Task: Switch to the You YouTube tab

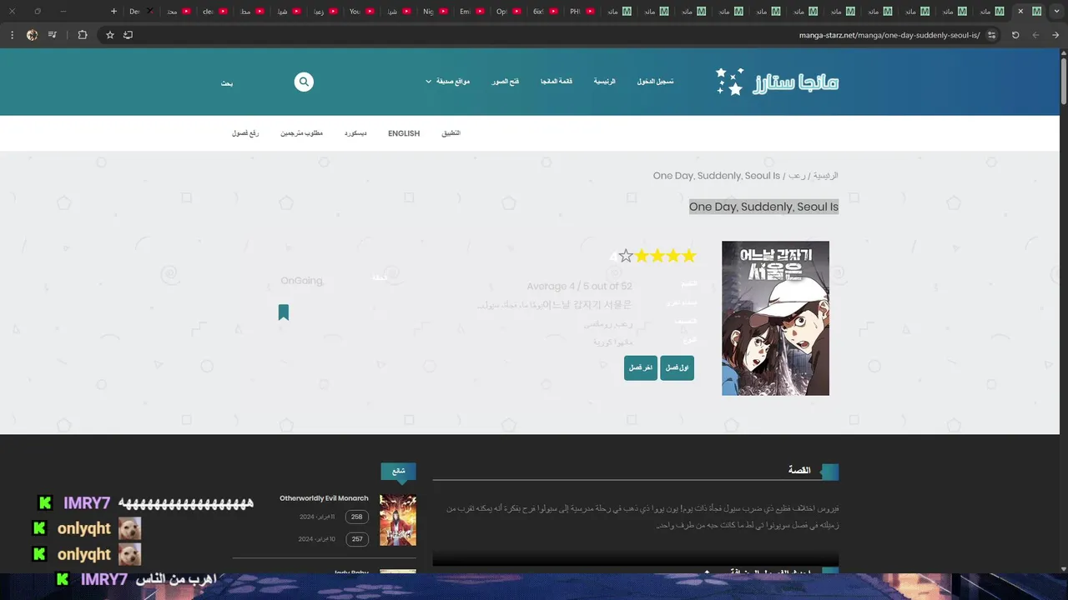Action: tap(361, 12)
